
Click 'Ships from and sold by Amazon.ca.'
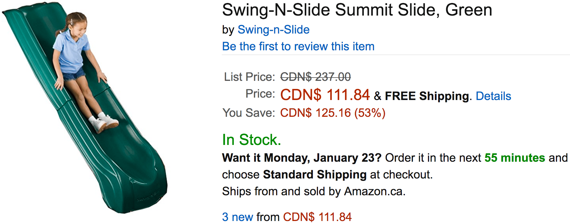pos(314,191)
